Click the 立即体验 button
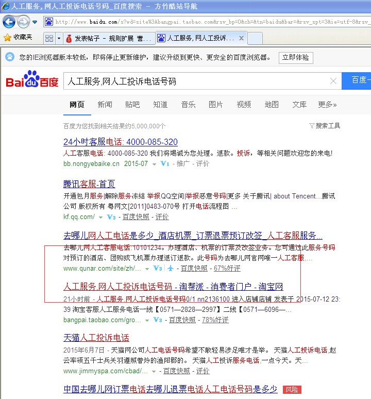The height and width of the screenshot is (399, 371). (296, 58)
